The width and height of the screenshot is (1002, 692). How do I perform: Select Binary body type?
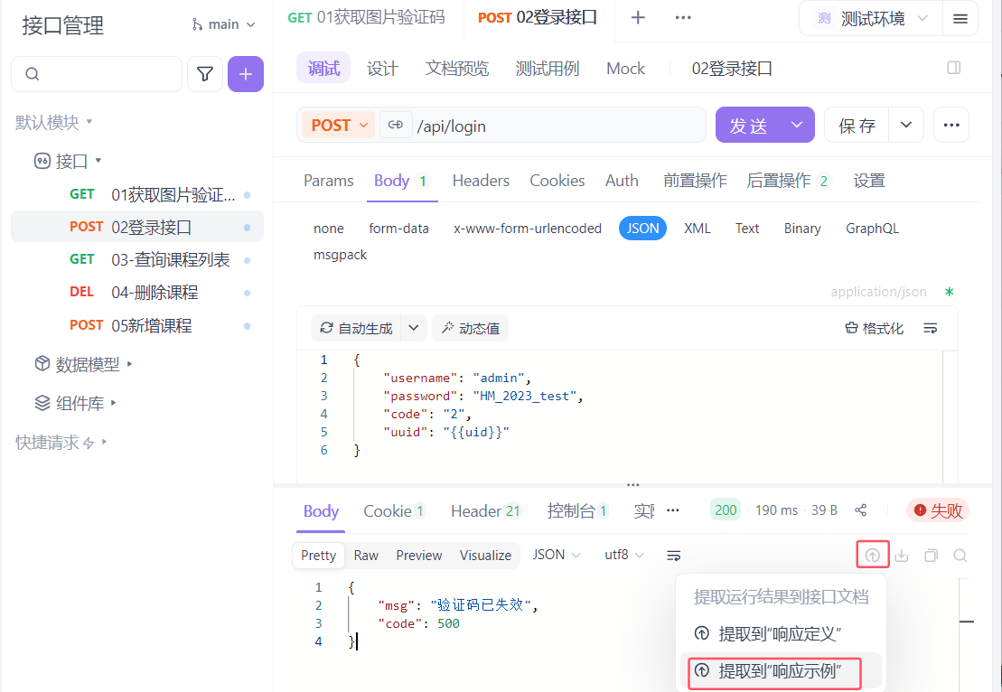[802, 229]
